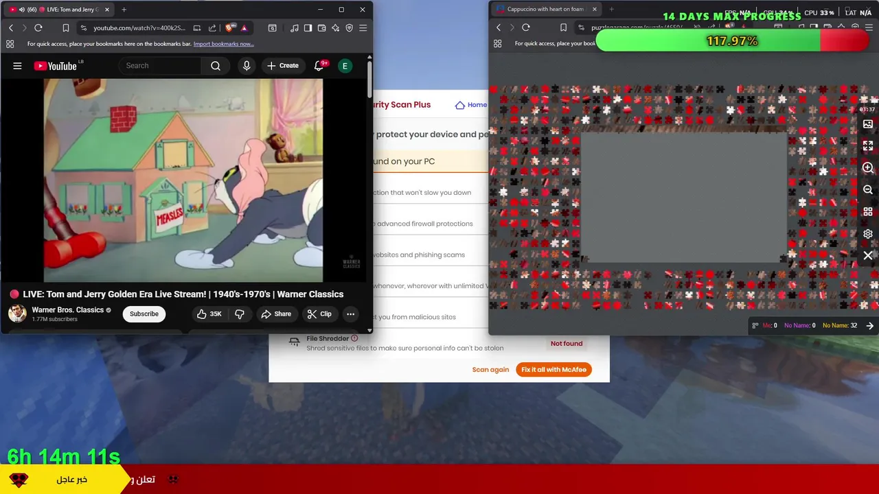
Task: Mute the YouTube tab speaker icon
Action: click(x=21, y=10)
